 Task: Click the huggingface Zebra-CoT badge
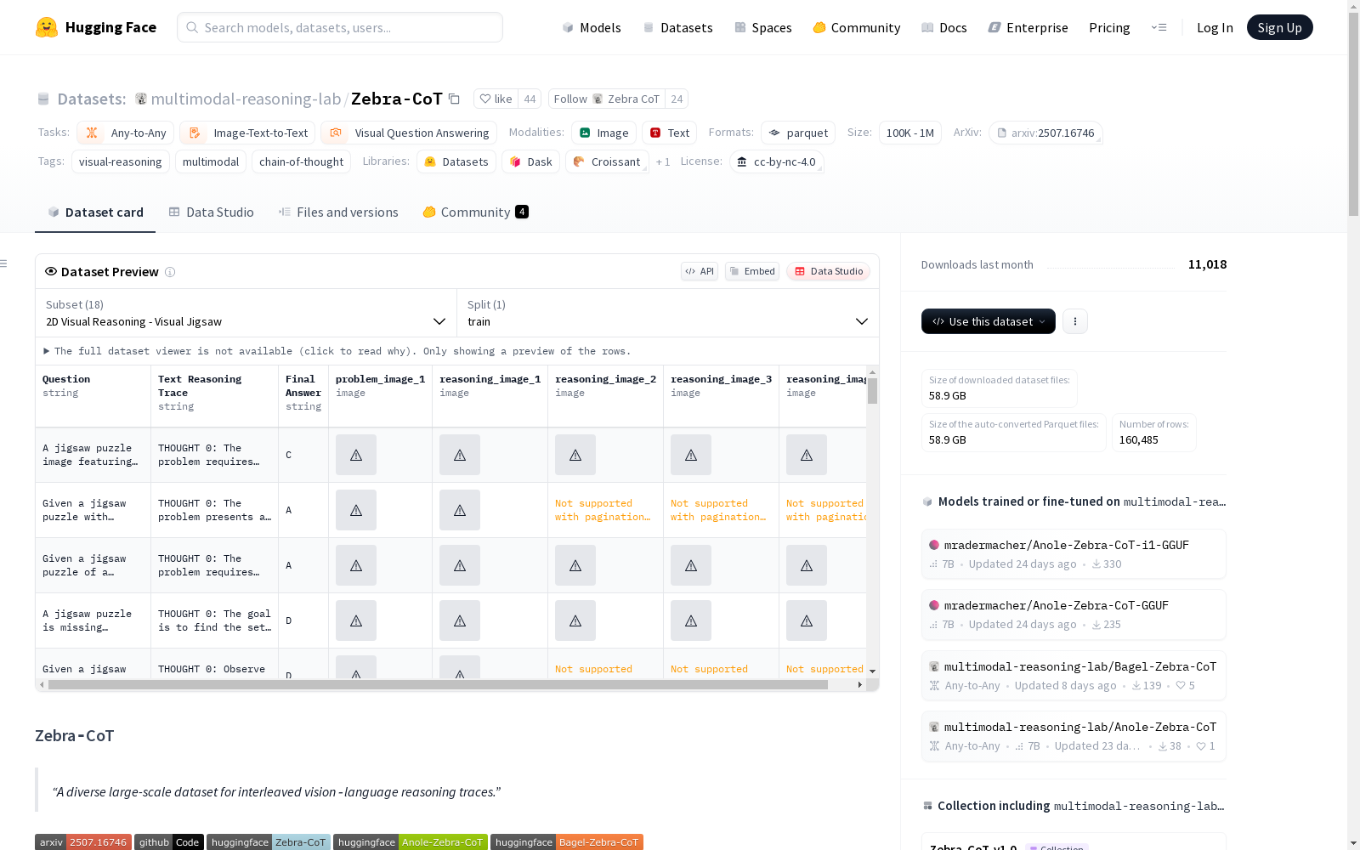[269, 842]
